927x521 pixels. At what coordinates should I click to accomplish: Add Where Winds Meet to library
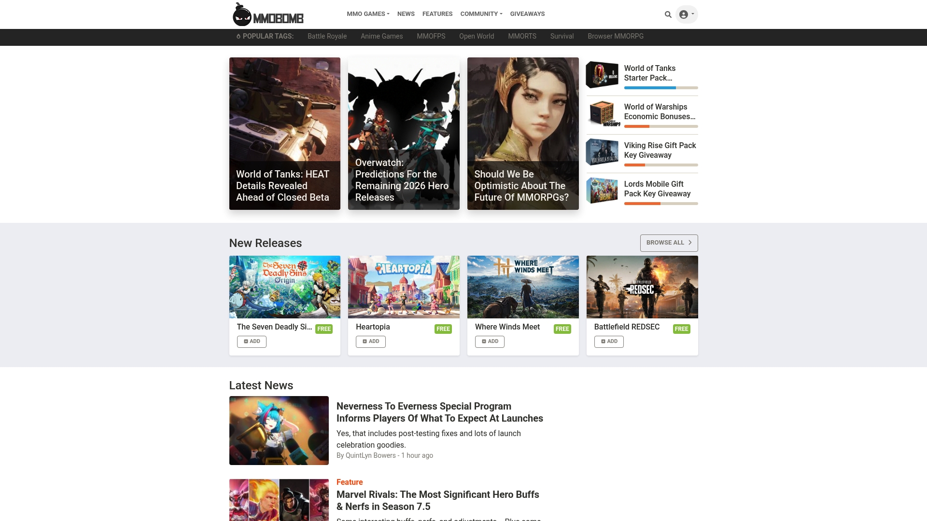coord(490,342)
